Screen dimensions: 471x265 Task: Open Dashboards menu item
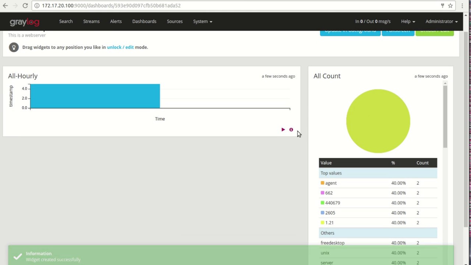click(144, 21)
